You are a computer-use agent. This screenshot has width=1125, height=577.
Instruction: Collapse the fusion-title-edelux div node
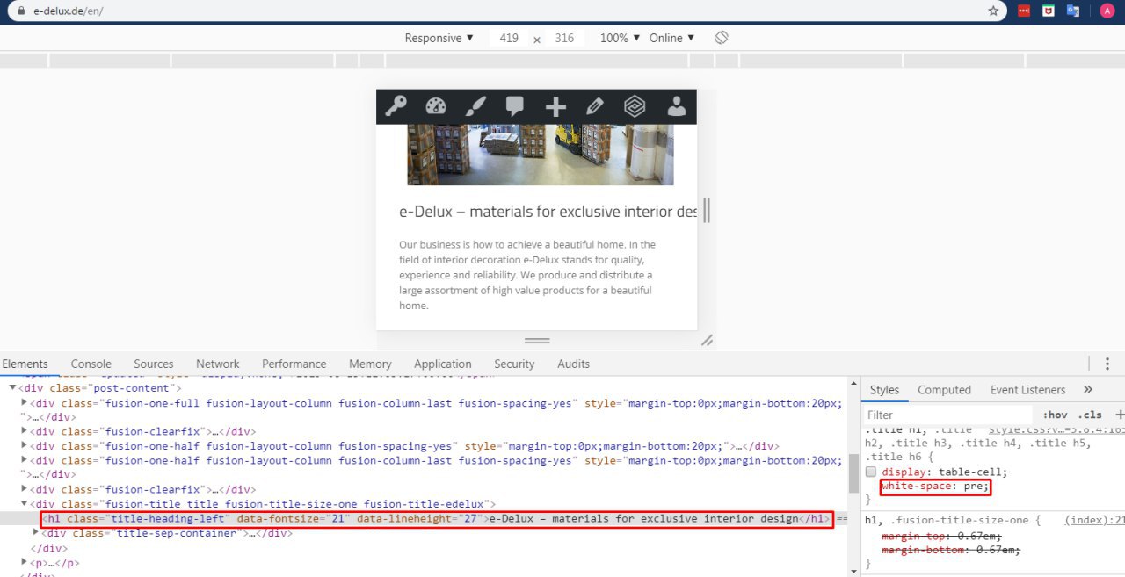25,504
